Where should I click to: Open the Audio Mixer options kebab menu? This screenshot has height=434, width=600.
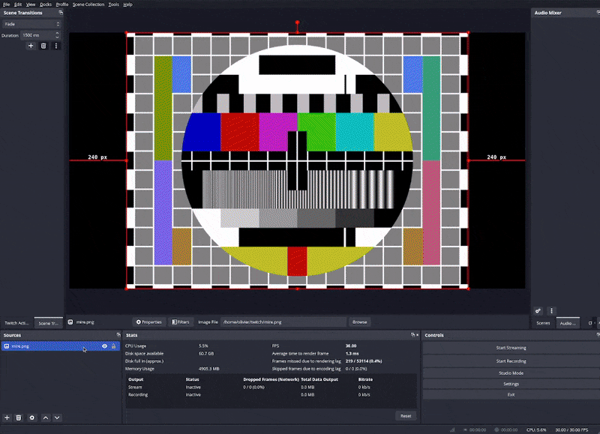coord(552,310)
